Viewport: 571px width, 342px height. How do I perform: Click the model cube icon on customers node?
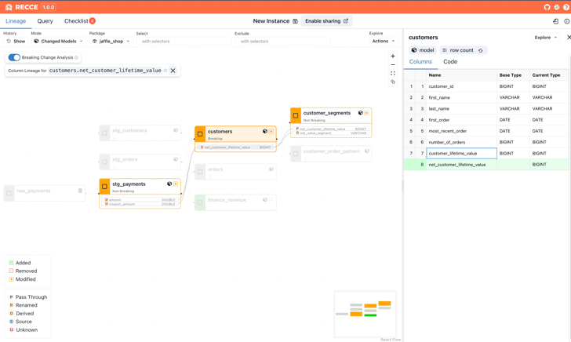265,131
